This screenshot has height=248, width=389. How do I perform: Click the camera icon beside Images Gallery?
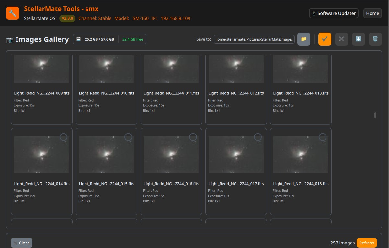[x=10, y=40]
